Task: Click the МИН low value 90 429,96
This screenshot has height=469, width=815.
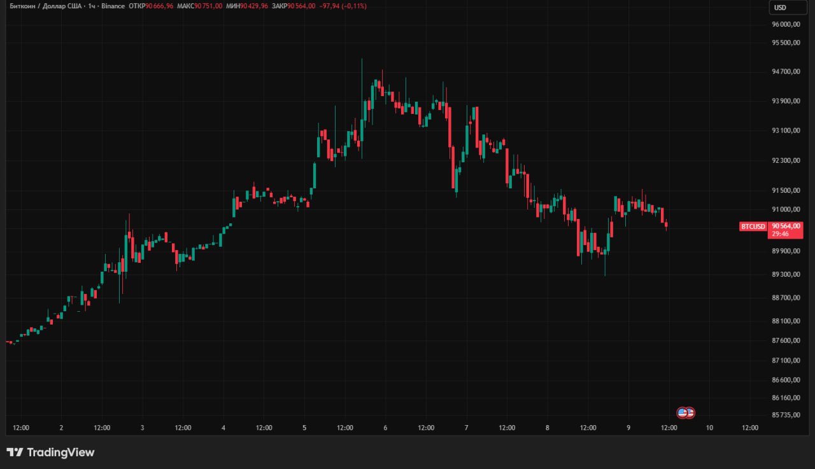Action: click(254, 6)
